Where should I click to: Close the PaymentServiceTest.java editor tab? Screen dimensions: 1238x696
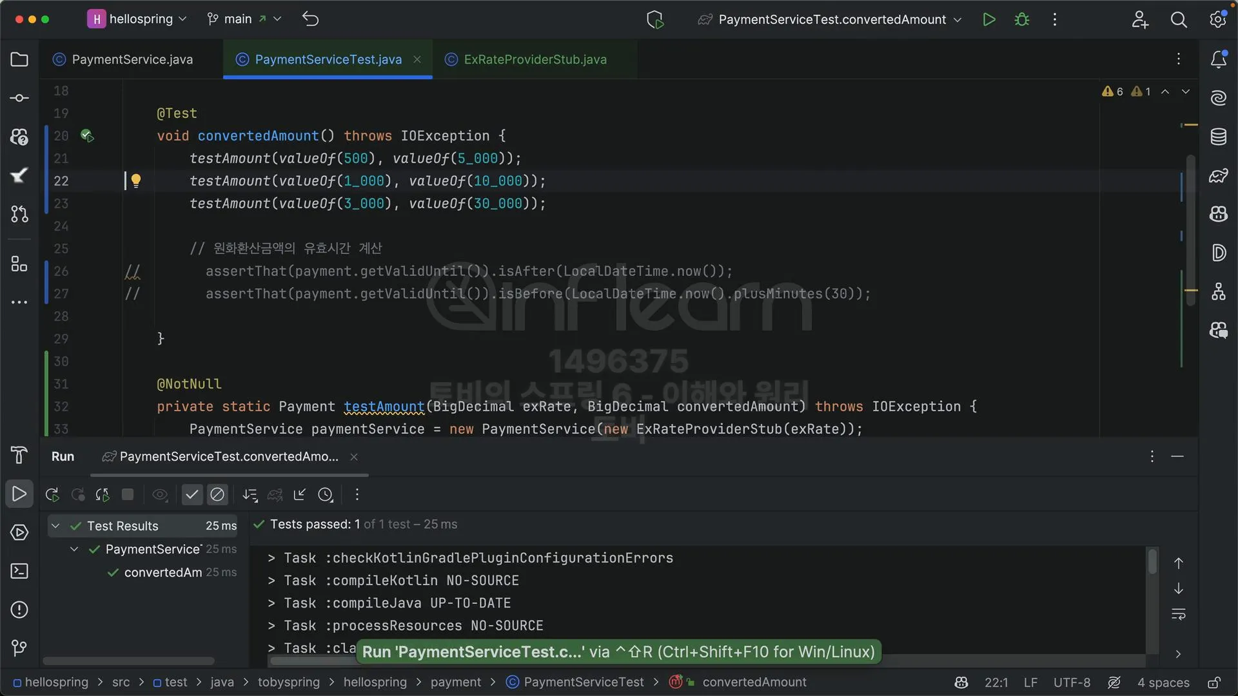[417, 59]
